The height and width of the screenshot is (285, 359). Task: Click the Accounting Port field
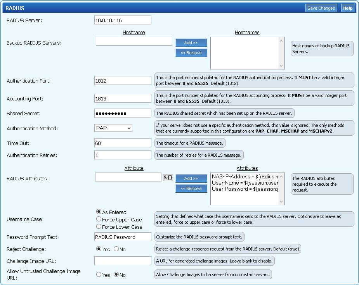point(123,98)
